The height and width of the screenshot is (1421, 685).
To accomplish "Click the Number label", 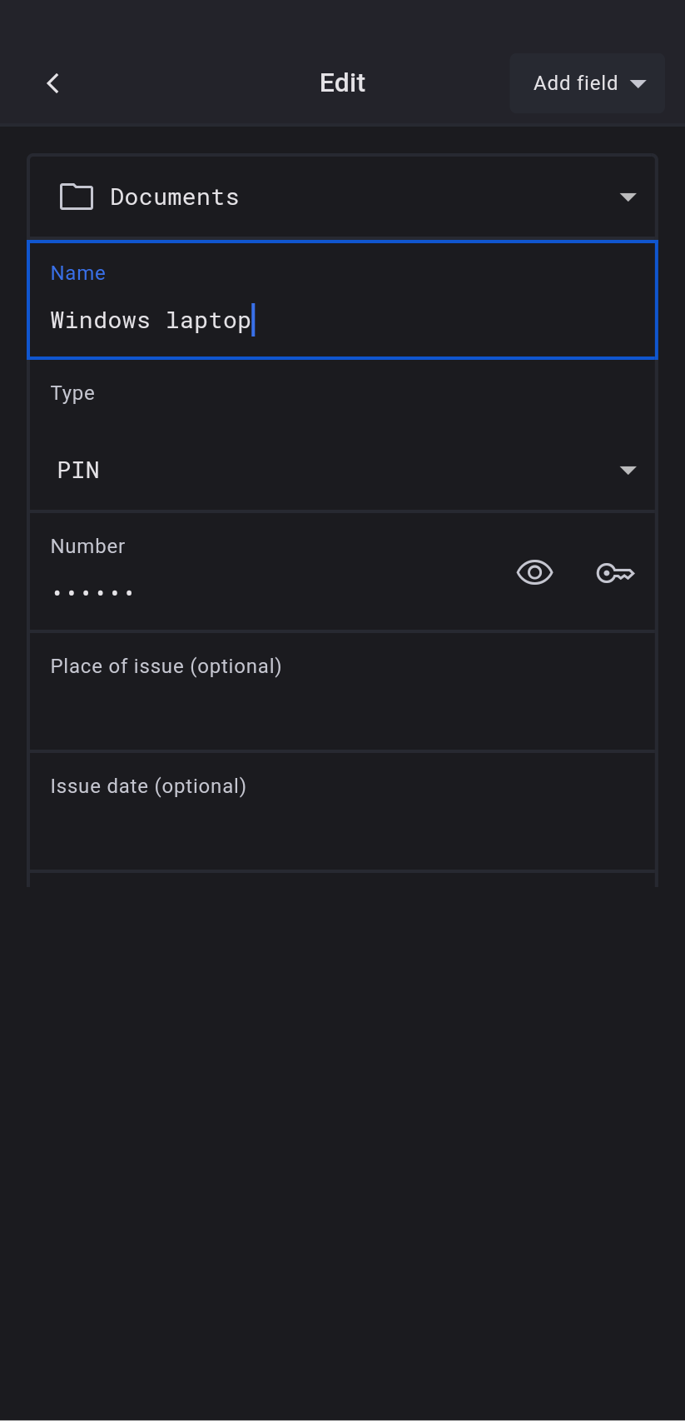I will [87, 546].
